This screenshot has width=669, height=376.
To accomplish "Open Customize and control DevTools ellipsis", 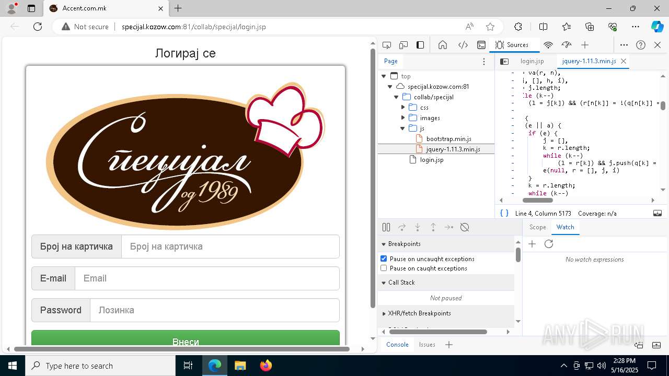I will 624,45.
